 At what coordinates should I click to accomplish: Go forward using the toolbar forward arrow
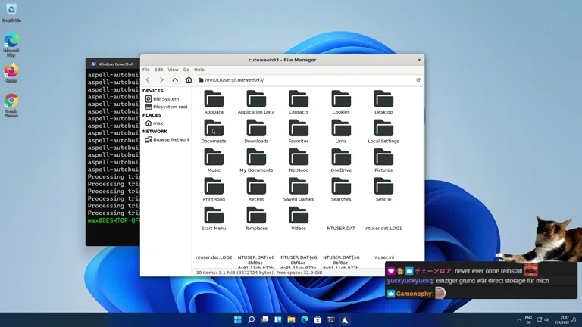[x=161, y=79]
